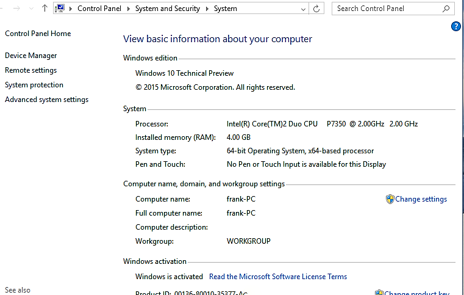Image resolution: width=464 pixels, height=295 pixels.
Task: Click the 4.00 GB memory value
Action: click(238, 137)
